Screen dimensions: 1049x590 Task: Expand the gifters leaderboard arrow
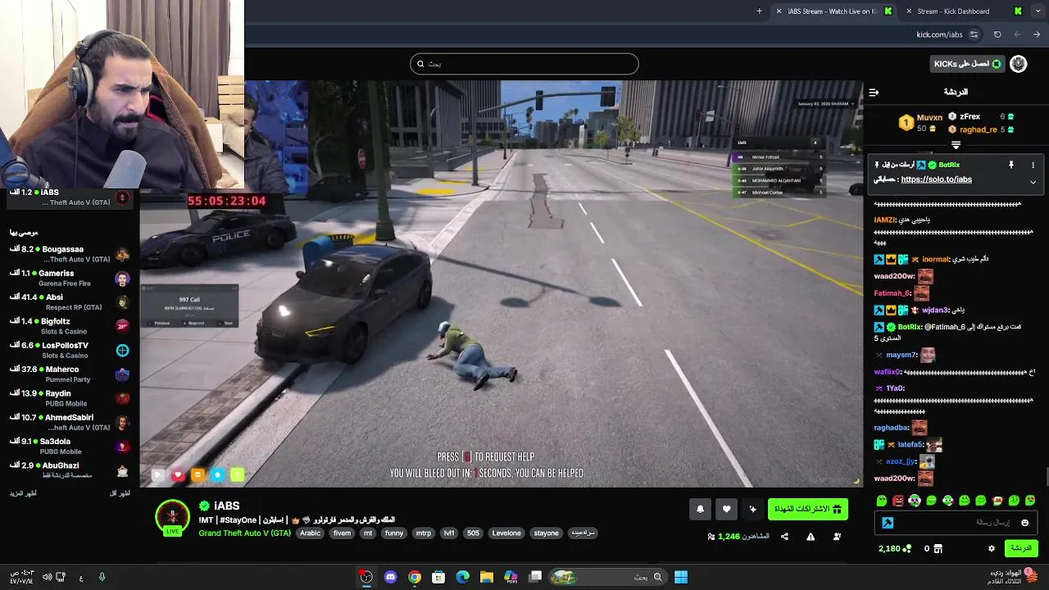(956, 145)
